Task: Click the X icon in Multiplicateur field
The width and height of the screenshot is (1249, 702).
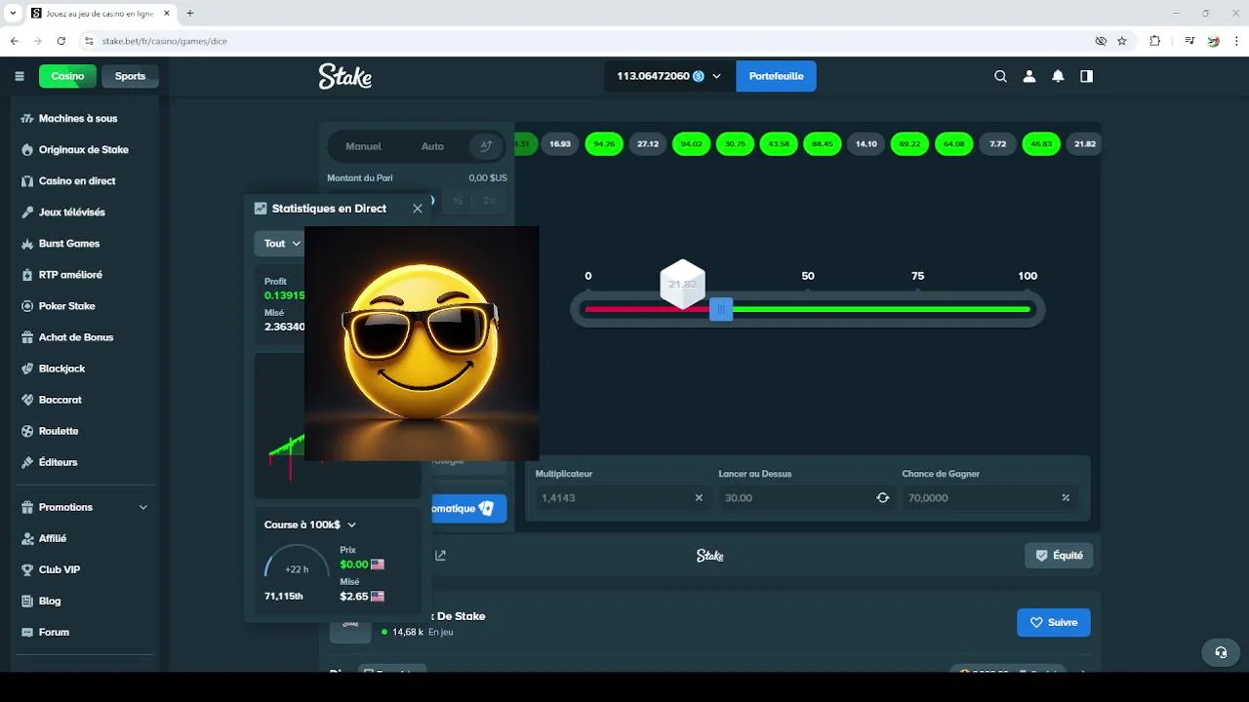Action: click(x=699, y=497)
